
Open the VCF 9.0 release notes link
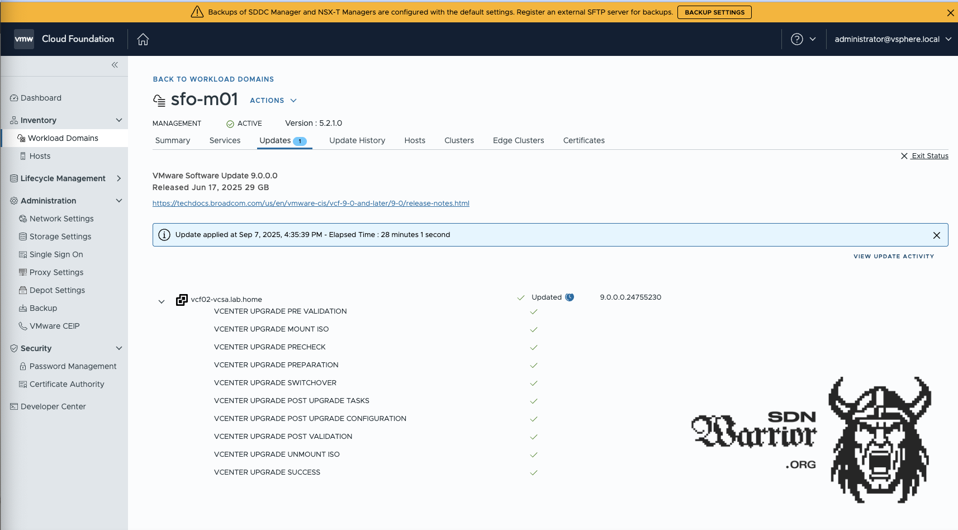(311, 203)
